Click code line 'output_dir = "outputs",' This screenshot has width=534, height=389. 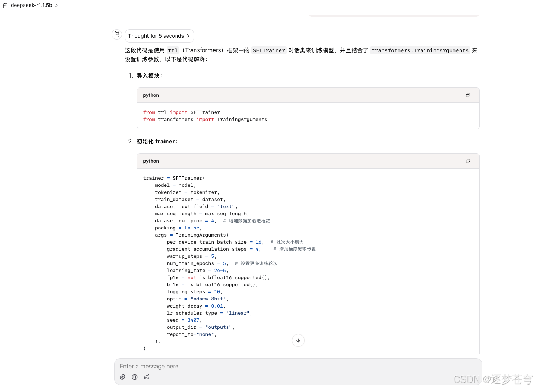point(201,327)
